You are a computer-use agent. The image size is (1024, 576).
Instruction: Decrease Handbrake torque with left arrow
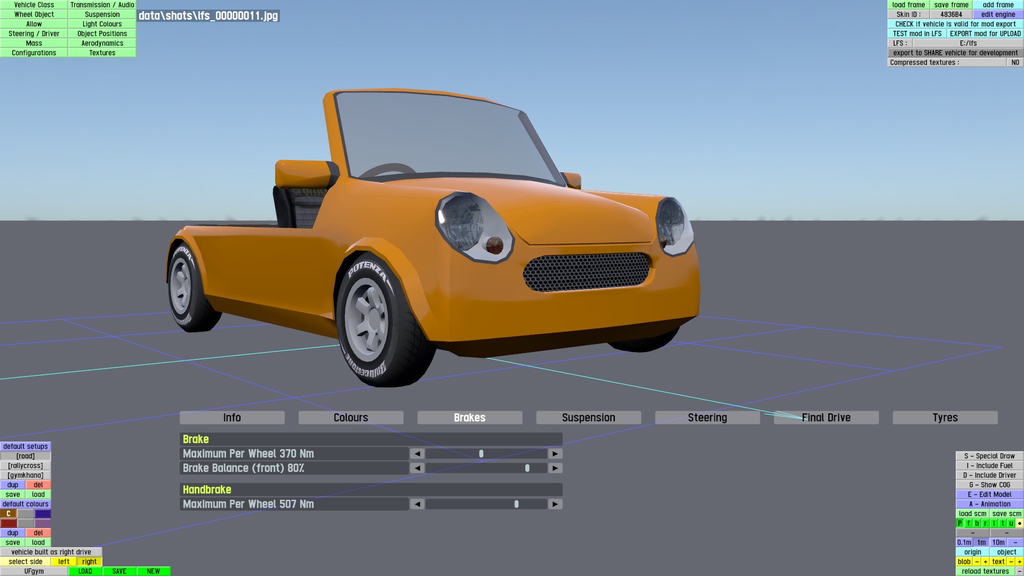pyautogui.click(x=417, y=504)
